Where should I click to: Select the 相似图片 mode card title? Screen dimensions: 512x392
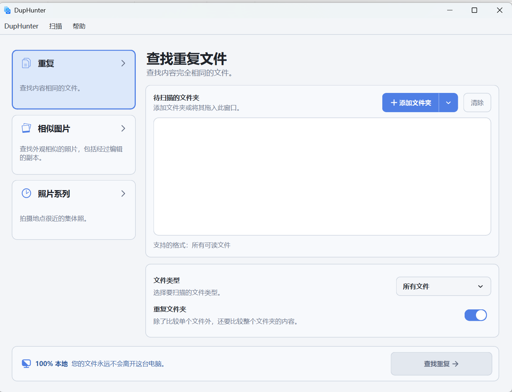[x=54, y=129]
